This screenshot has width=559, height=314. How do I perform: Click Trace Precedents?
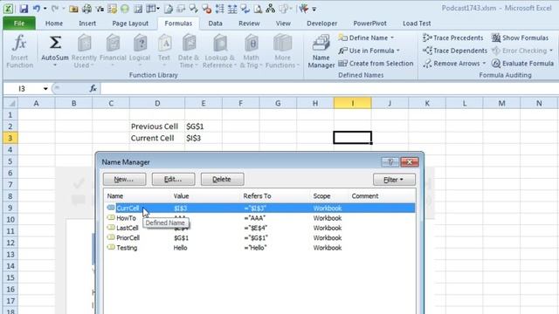tap(453, 38)
